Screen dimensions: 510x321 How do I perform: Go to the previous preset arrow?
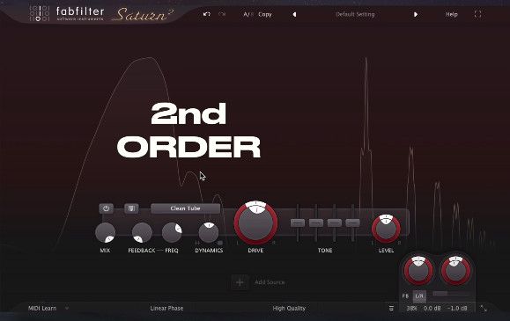pyautogui.click(x=294, y=14)
